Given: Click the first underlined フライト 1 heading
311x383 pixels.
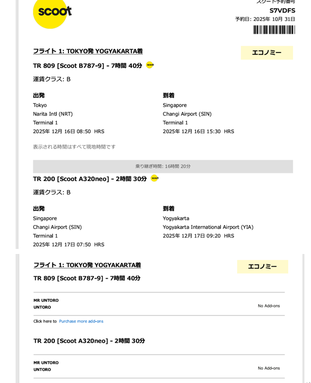Looking at the screenshot, I should [88, 51].
